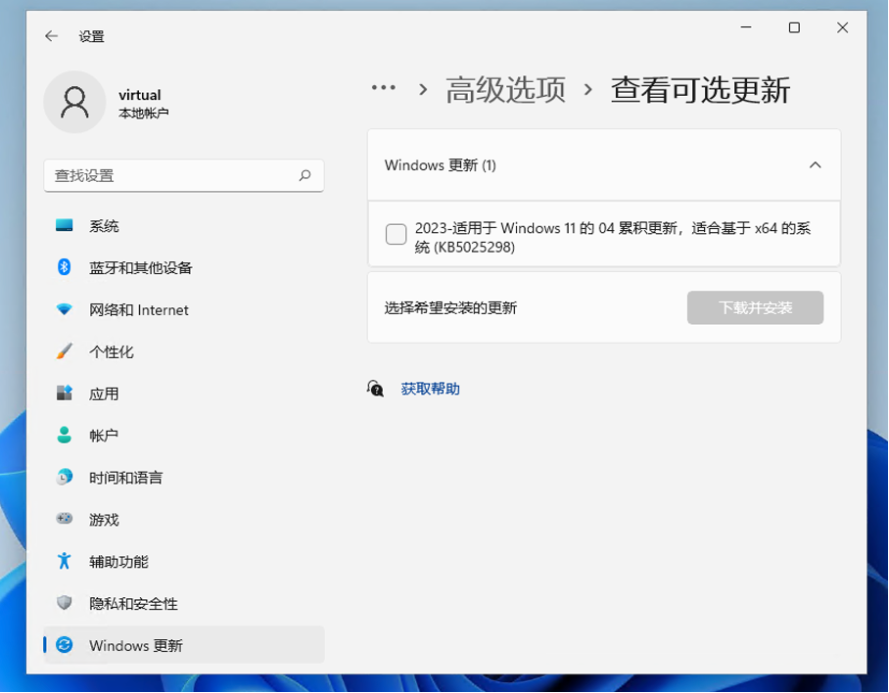Expand the hidden breadcrumb items via ellipsis
The width and height of the screenshot is (889, 693).
(x=383, y=88)
